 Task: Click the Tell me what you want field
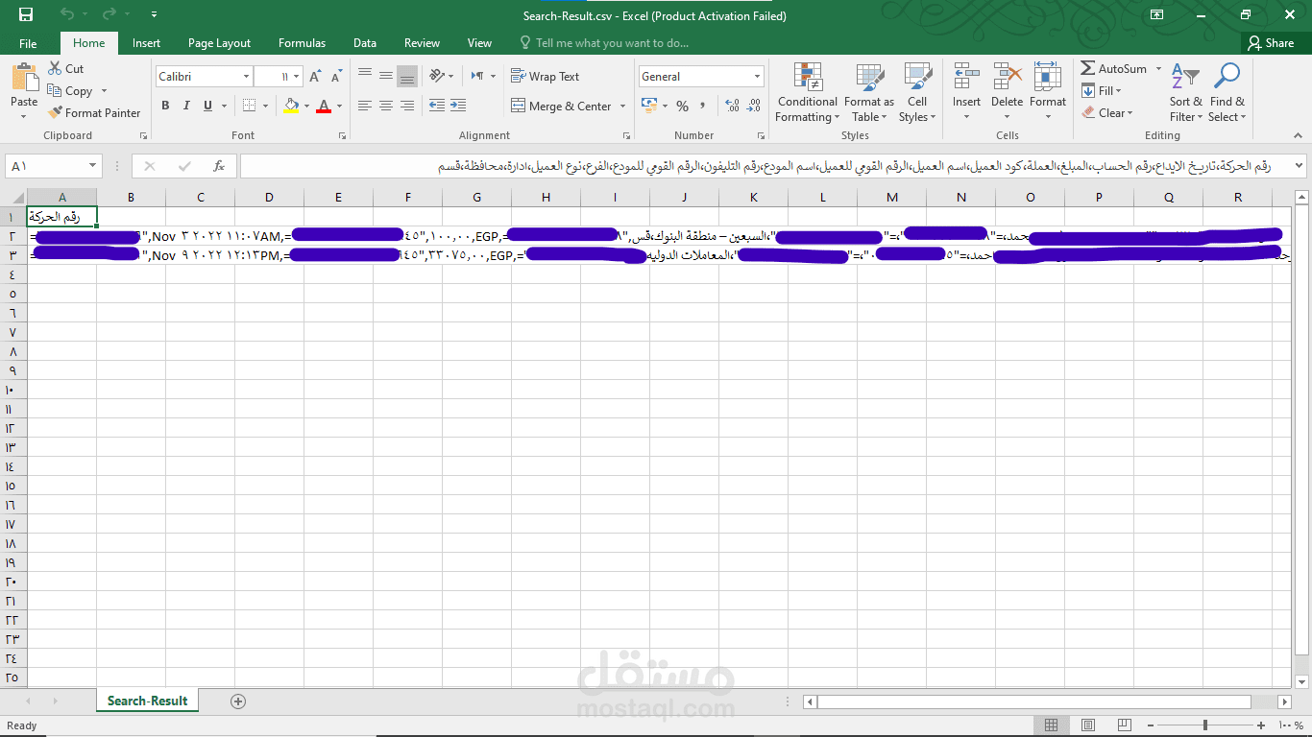point(605,43)
